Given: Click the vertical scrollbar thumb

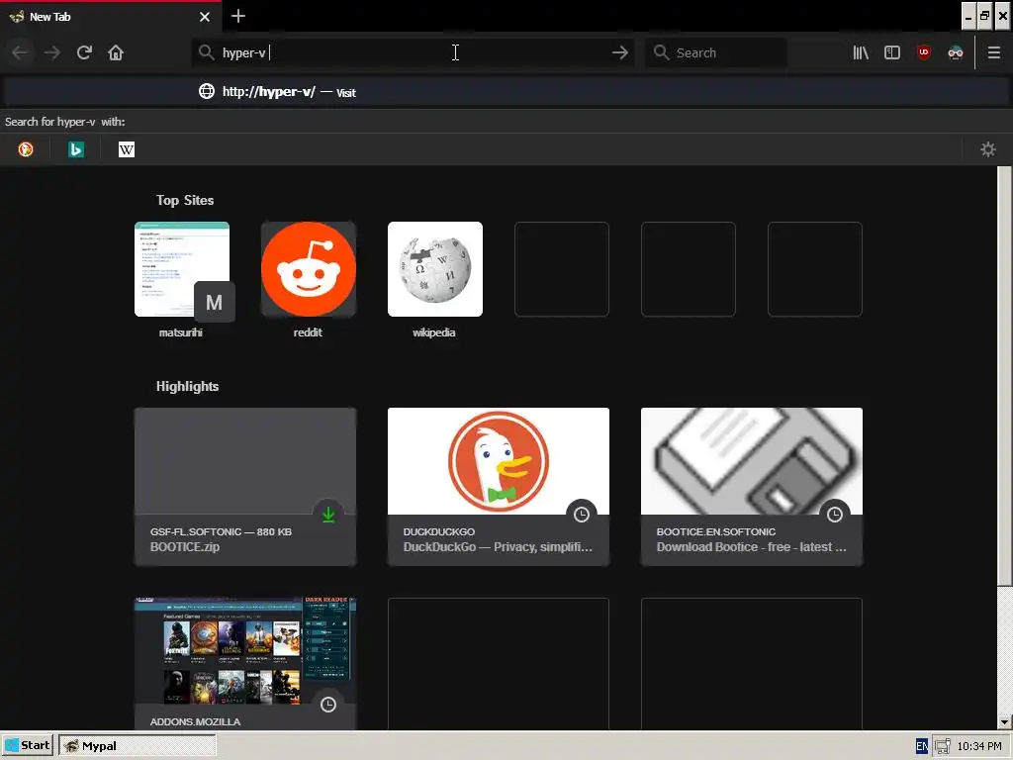Looking at the screenshot, I should pyautogui.click(x=1004, y=376).
